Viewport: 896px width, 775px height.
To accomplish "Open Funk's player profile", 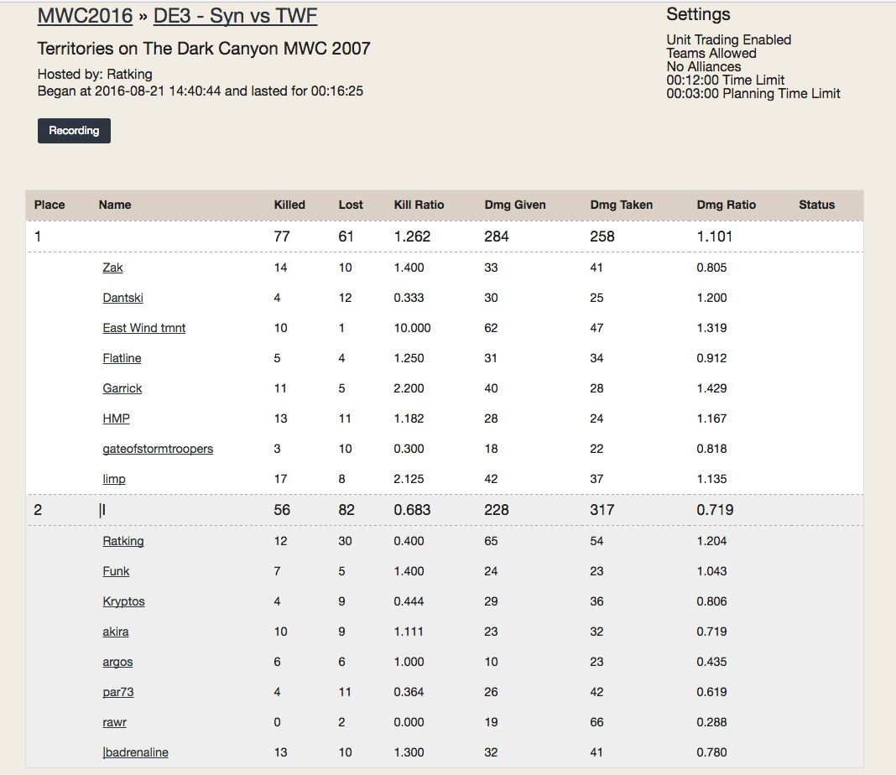I will click(x=116, y=571).
